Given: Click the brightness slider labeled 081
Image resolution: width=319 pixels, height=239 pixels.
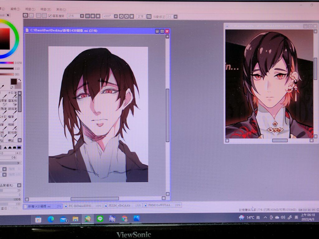Looking at the screenshot, I should tap(7, 74).
